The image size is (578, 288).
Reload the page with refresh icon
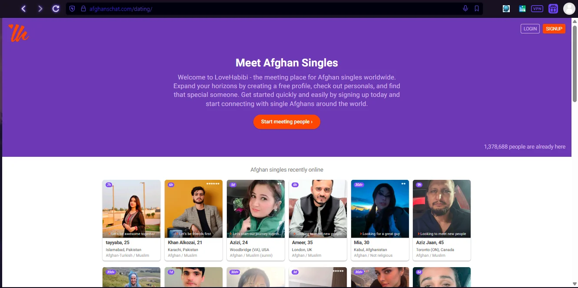tap(56, 9)
